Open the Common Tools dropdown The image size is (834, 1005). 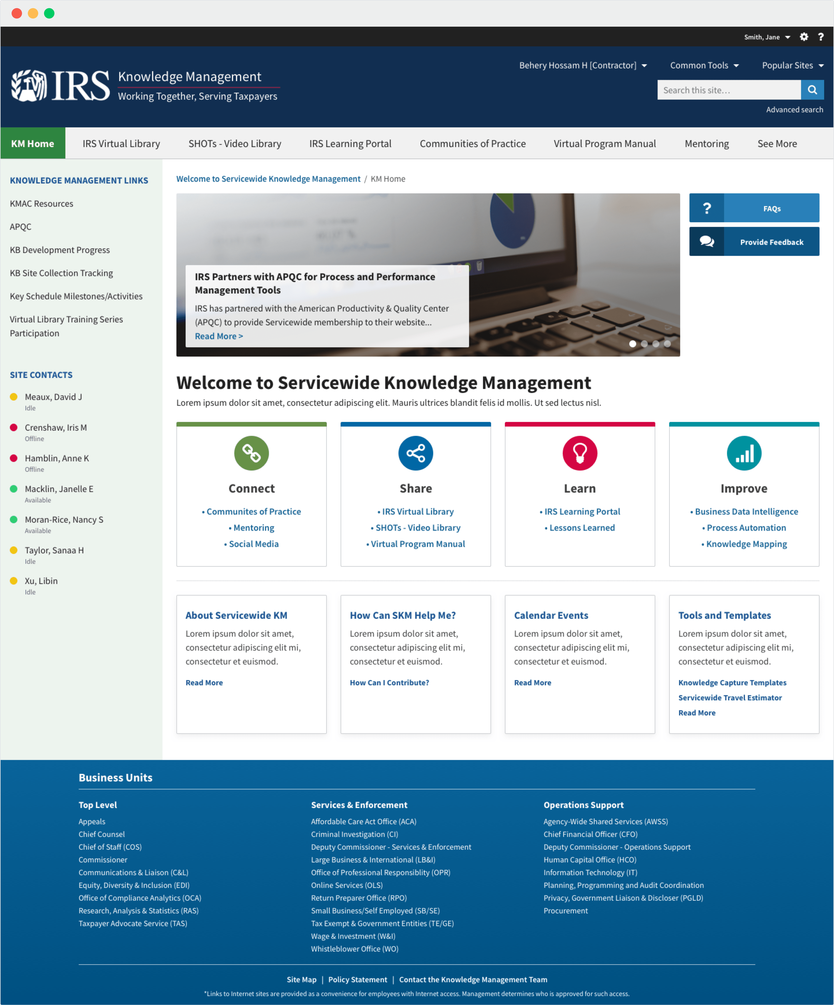704,65
